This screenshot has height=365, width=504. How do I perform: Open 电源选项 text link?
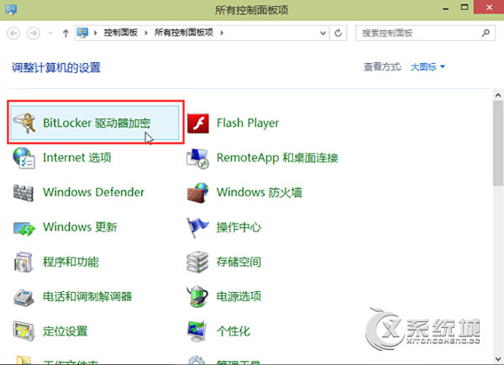coord(239,296)
